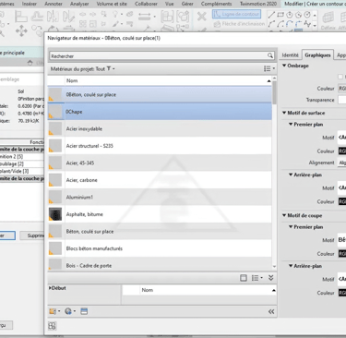The image size is (346, 338).
Task: Switch to the Identité tab
Action: (290, 55)
